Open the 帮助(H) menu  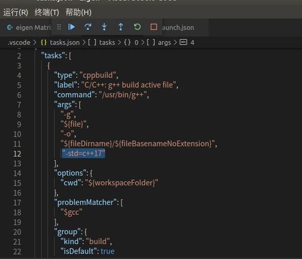79,13
